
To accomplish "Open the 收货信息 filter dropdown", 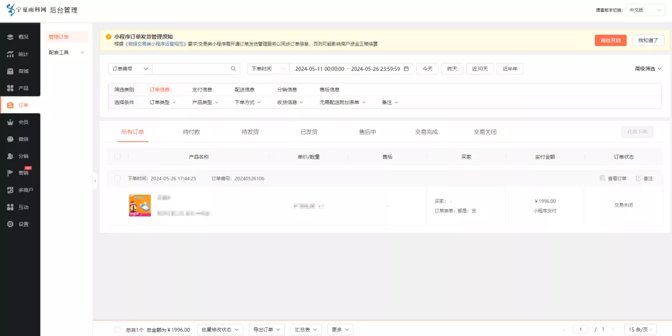I will coord(290,103).
